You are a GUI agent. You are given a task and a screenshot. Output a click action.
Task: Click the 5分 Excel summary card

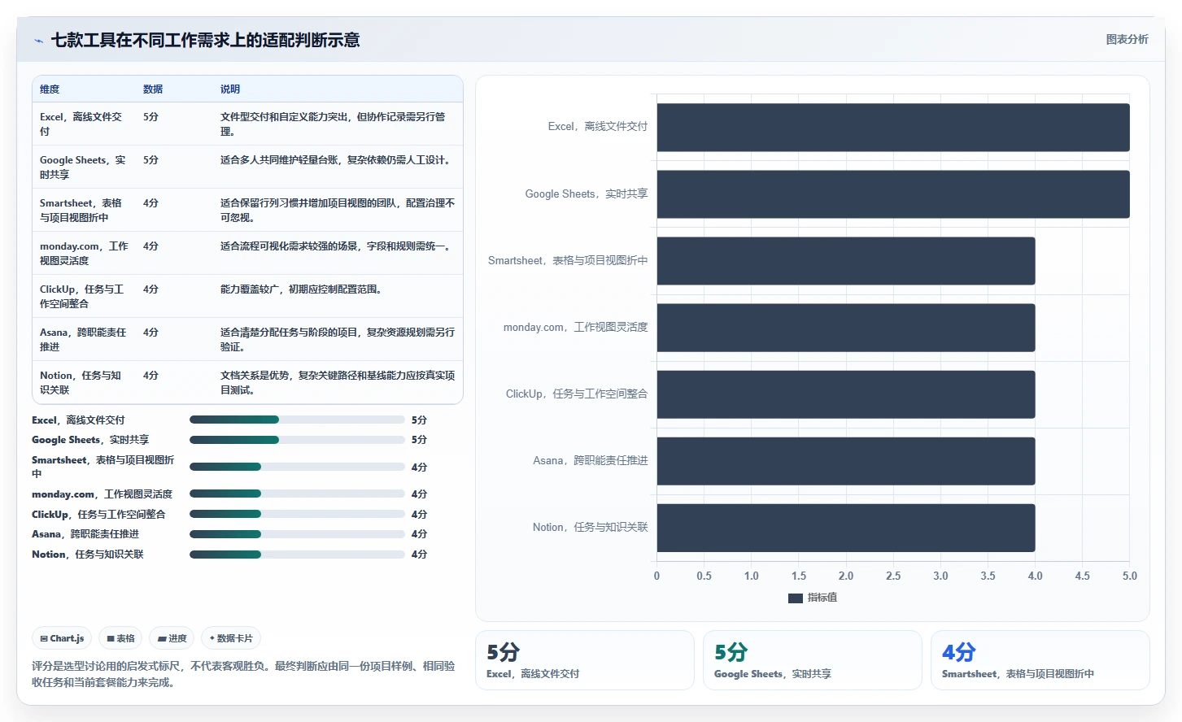pos(585,660)
